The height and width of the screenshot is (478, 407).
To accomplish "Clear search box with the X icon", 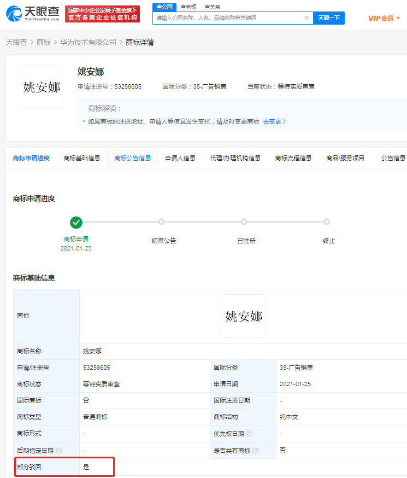I will click(x=307, y=18).
